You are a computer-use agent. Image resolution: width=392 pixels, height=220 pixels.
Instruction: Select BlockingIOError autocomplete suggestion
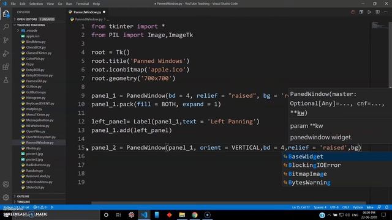[337, 165]
